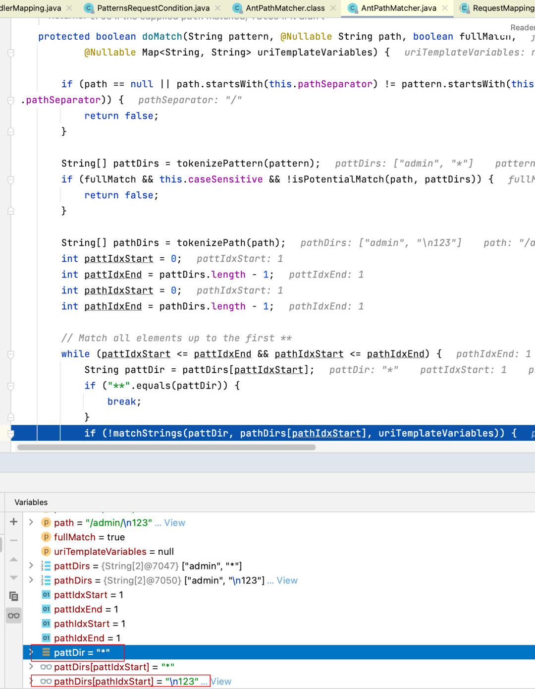Click the move watch down arrow
535x689 pixels.
(x=14, y=577)
